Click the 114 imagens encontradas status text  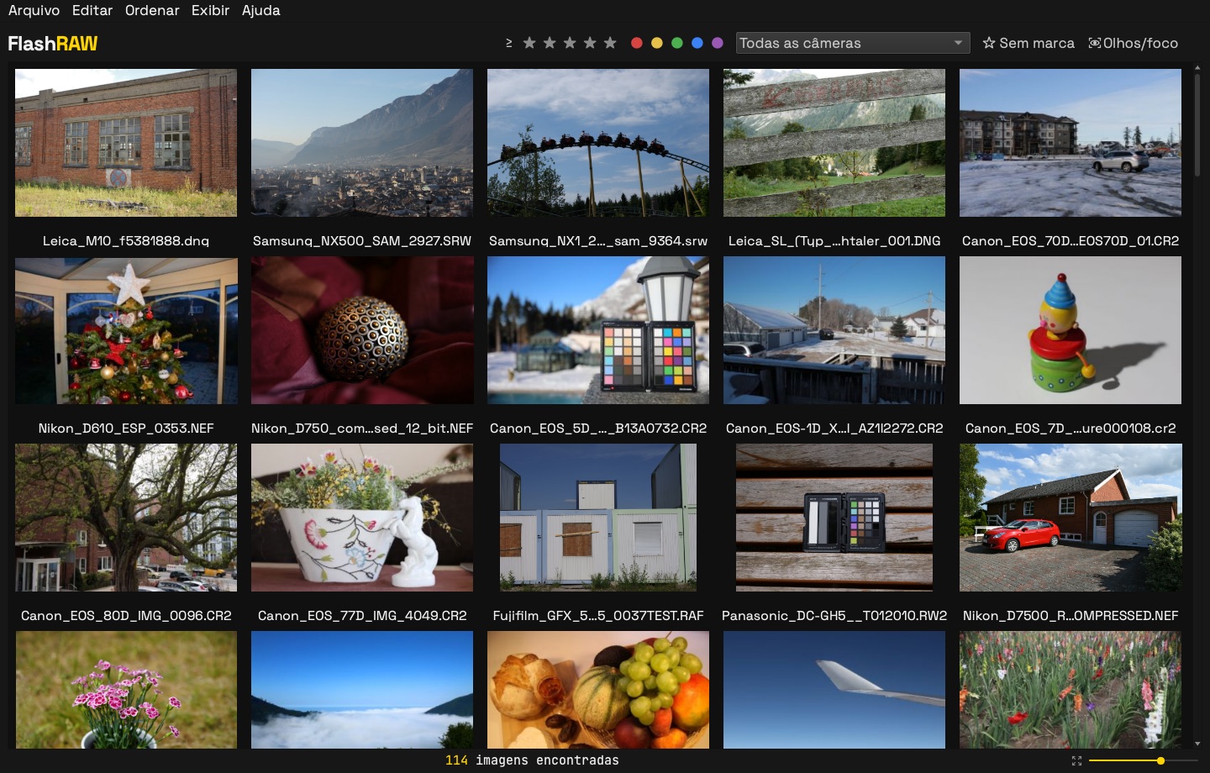click(532, 760)
